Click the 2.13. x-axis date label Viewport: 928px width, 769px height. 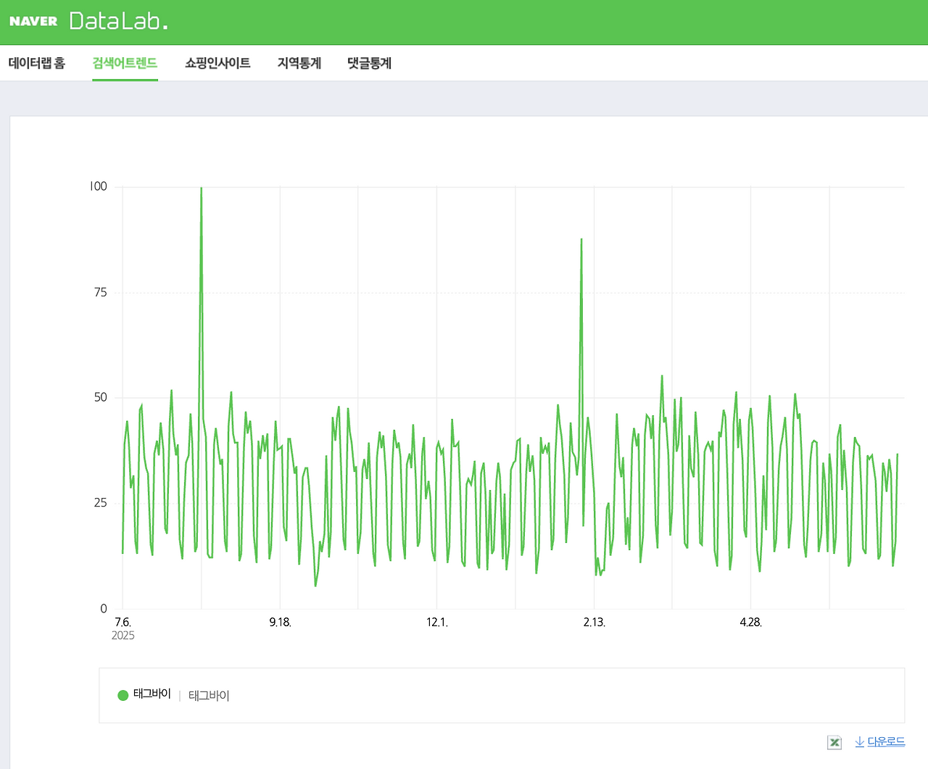pyautogui.click(x=594, y=622)
